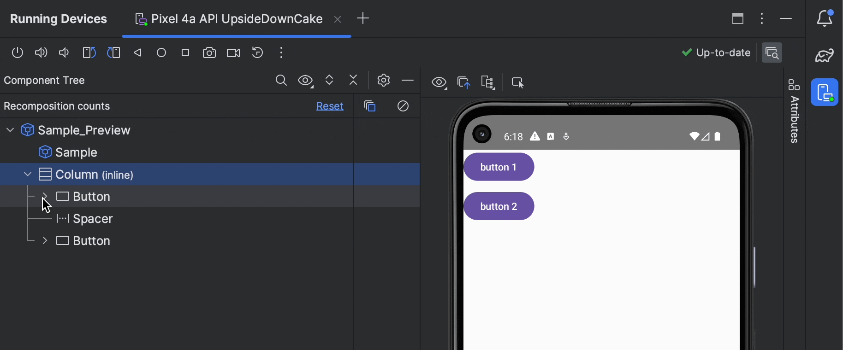
Task: Click the export snapshot icon
Action: click(x=464, y=82)
